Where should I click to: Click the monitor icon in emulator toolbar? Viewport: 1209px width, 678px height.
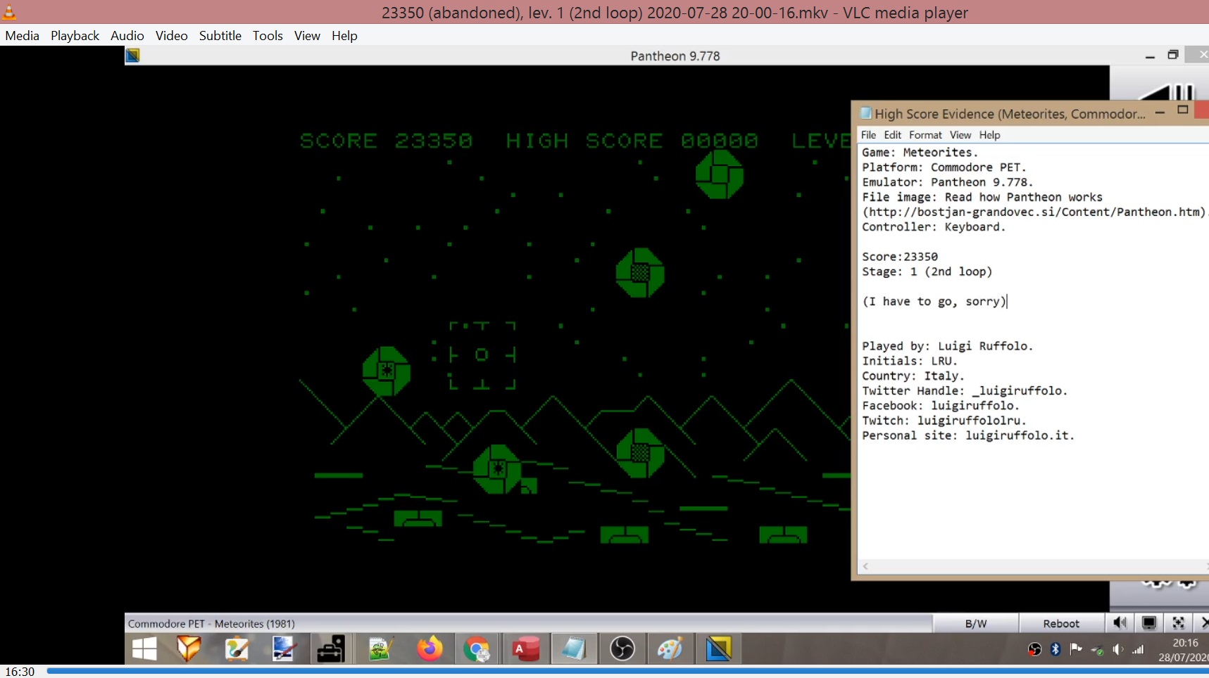pyautogui.click(x=1148, y=623)
